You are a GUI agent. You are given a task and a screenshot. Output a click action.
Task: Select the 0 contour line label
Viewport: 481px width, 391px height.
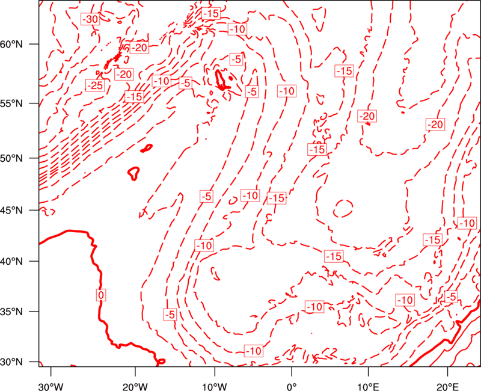tap(101, 295)
